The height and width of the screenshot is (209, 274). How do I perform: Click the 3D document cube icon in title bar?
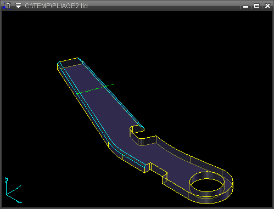point(7,5)
